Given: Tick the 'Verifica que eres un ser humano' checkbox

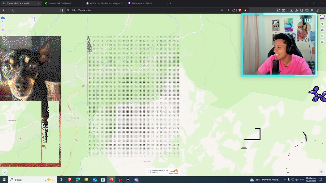Looking at the screenshot, I should 149,172.
